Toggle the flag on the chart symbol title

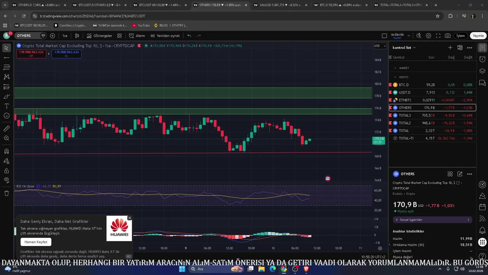pyautogui.click(x=140, y=45)
